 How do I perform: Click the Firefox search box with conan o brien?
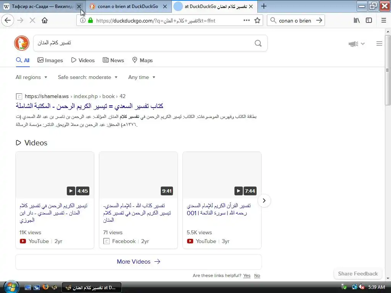pos(295,21)
